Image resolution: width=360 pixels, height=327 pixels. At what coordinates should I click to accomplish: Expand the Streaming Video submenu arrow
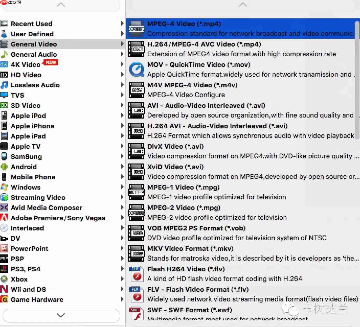(x=122, y=197)
